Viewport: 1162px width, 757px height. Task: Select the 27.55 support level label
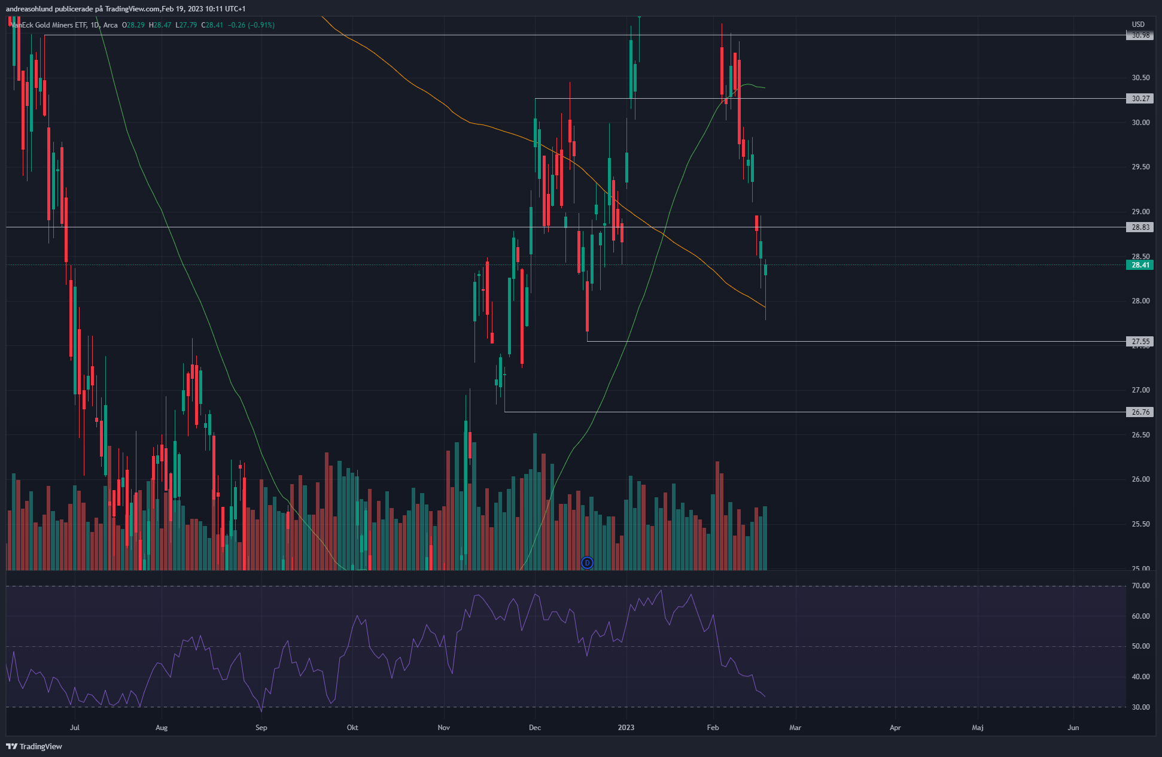coord(1139,342)
